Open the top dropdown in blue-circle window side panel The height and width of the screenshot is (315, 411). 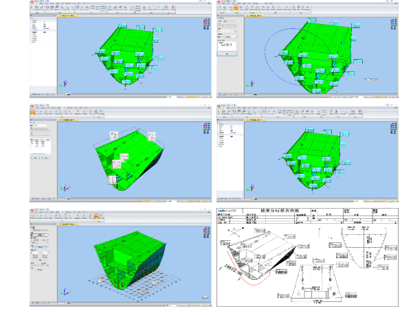click(229, 21)
